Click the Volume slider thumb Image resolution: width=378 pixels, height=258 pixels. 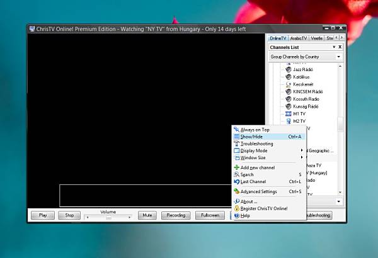[109, 217]
